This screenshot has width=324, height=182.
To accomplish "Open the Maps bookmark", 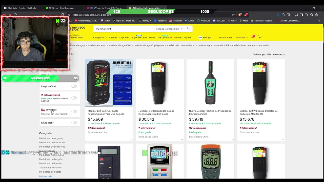I will pos(244,21).
